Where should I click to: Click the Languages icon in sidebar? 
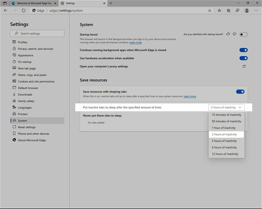pyautogui.click(x=14, y=107)
